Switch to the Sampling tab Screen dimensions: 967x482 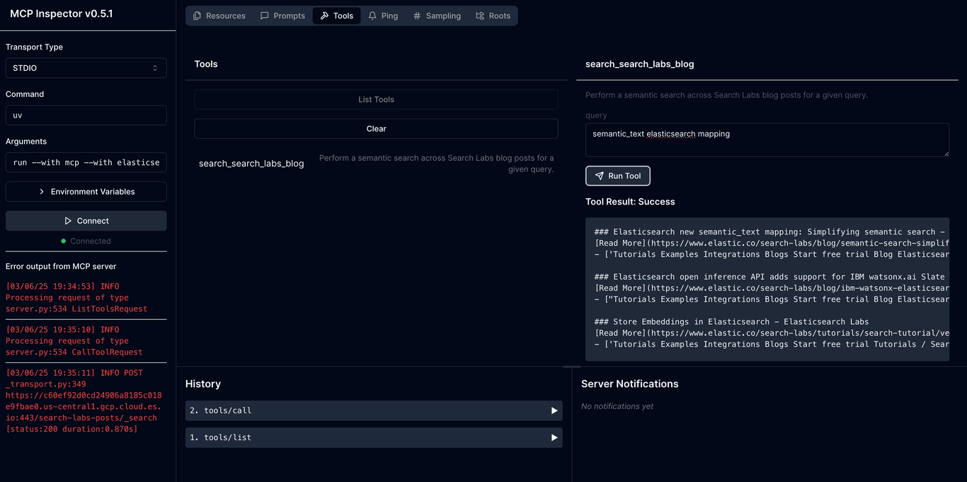coord(437,16)
